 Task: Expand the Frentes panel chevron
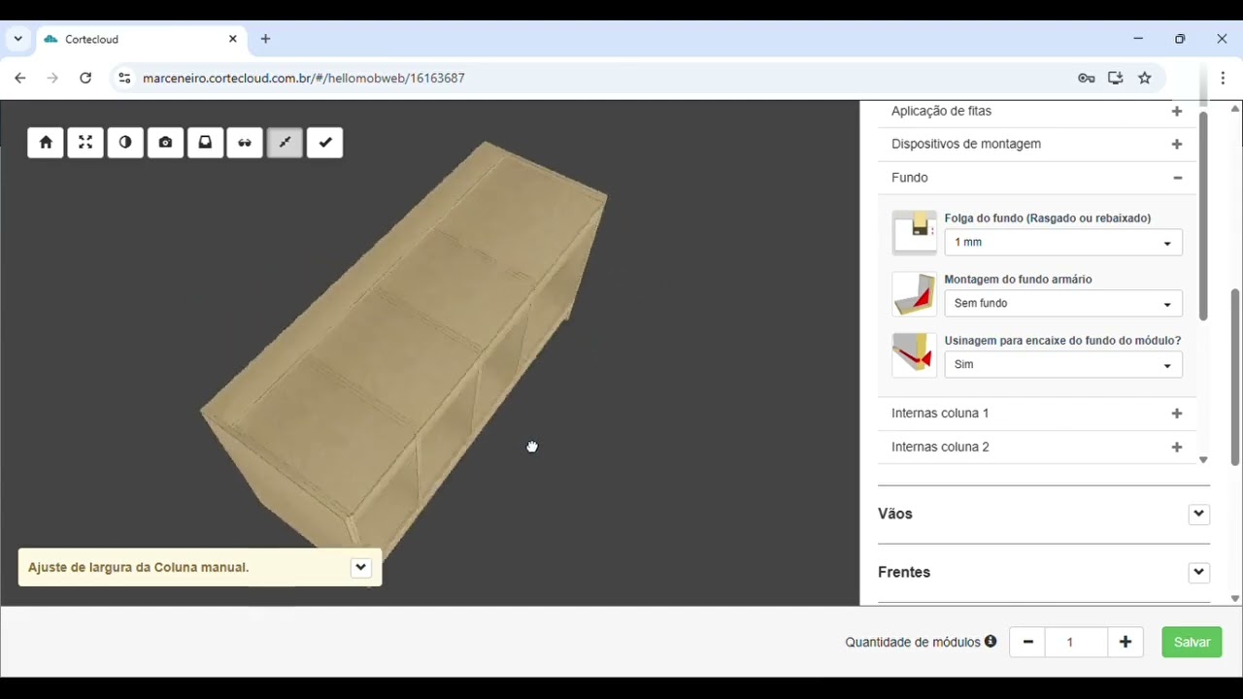coord(1198,573)
